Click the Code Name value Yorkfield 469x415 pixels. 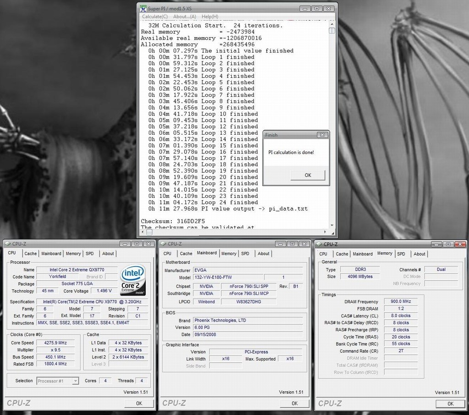pyautogui.click(x=57, y=277)
